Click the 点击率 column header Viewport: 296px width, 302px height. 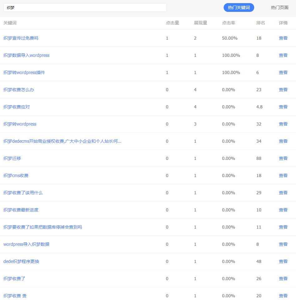click(x=229, y=23)
